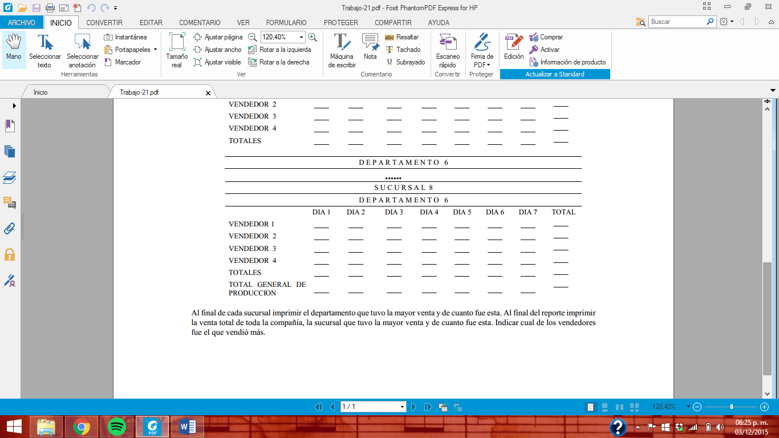Switch to facing pages view mode
Screen dimensions: 779x438
[x=619, y=407]
